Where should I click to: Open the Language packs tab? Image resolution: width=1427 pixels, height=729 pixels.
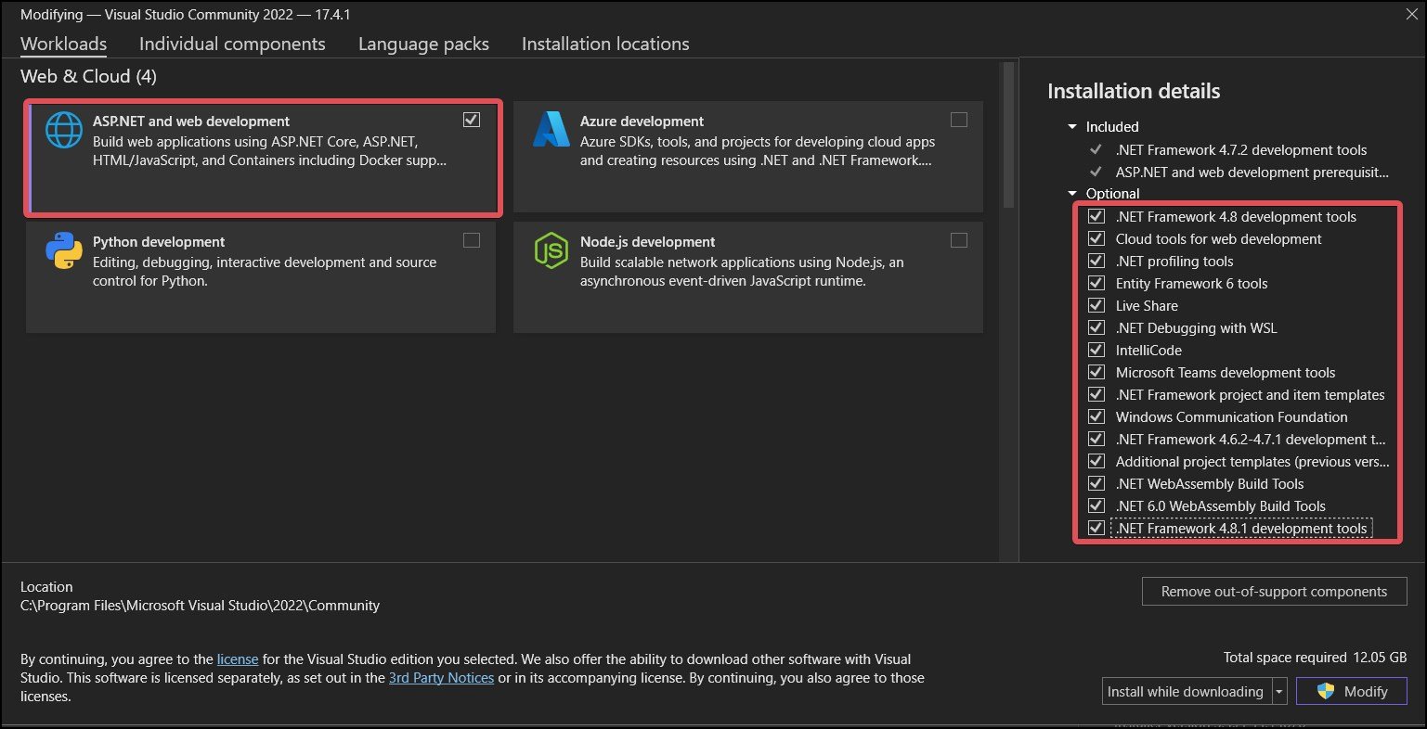click(423, 44)
